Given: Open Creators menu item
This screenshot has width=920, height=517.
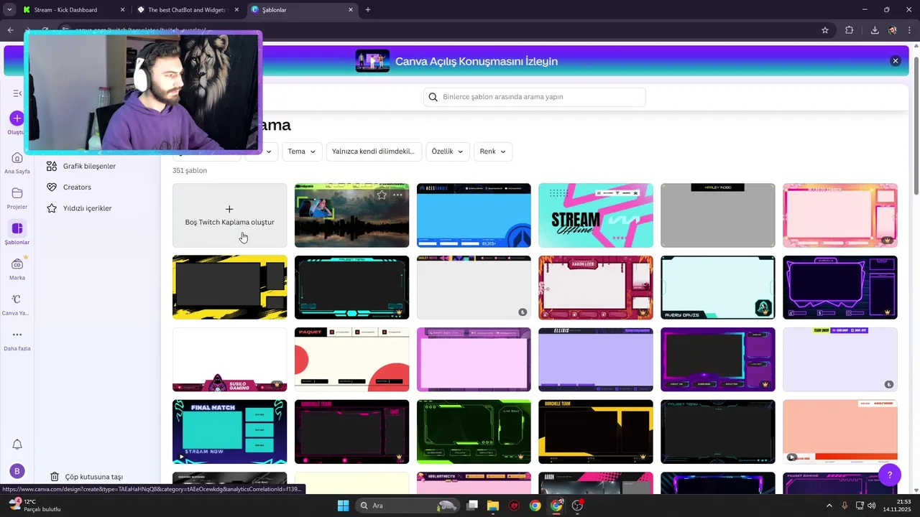Looking at the screenshot, I should 77,187.
